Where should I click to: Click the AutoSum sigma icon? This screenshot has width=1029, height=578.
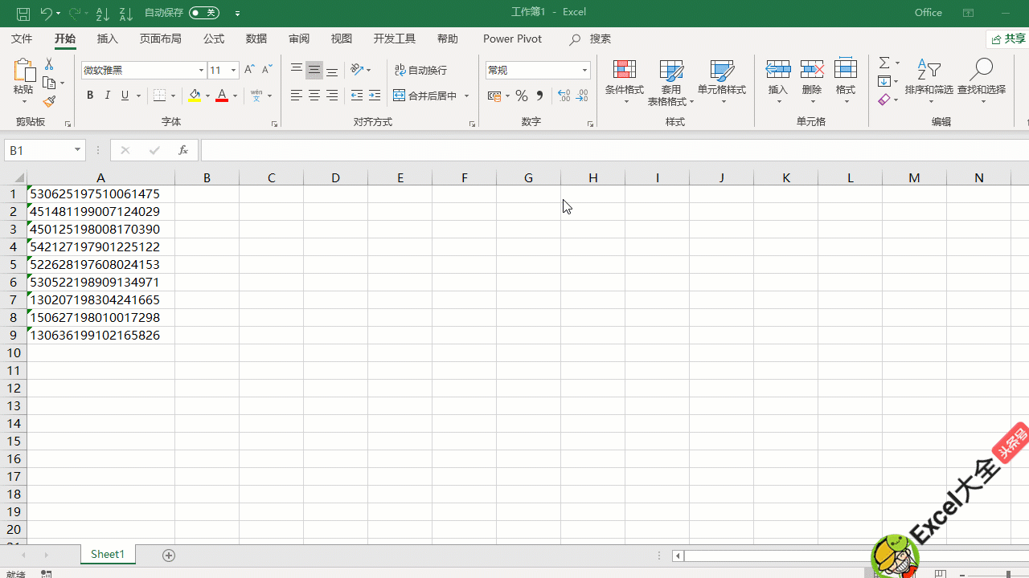tap(884, 63)
